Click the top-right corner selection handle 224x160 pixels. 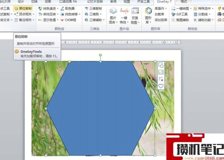[x=155, y=61]
